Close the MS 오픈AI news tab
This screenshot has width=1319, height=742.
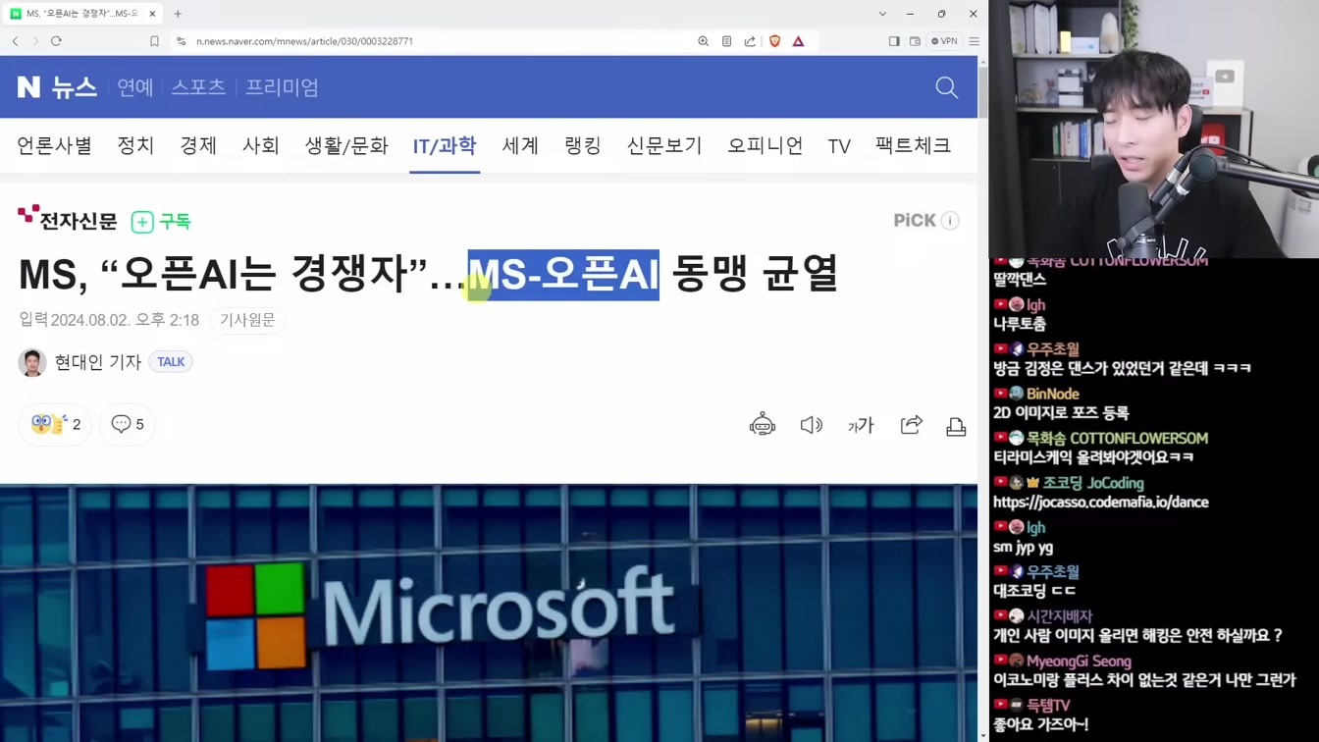[152, 14]
